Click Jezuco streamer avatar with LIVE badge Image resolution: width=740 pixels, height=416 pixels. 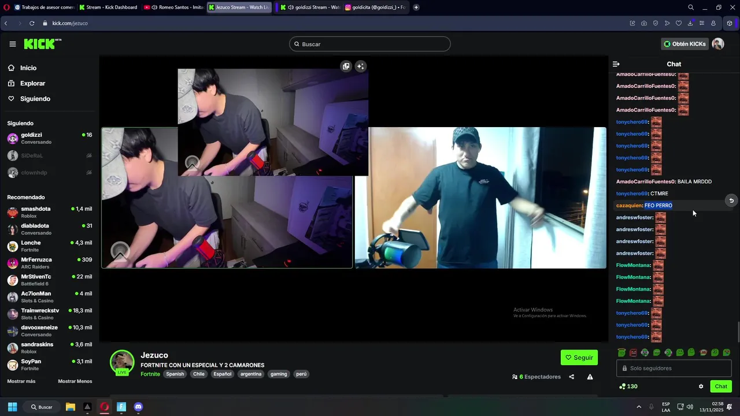click(x=122, y=362)
